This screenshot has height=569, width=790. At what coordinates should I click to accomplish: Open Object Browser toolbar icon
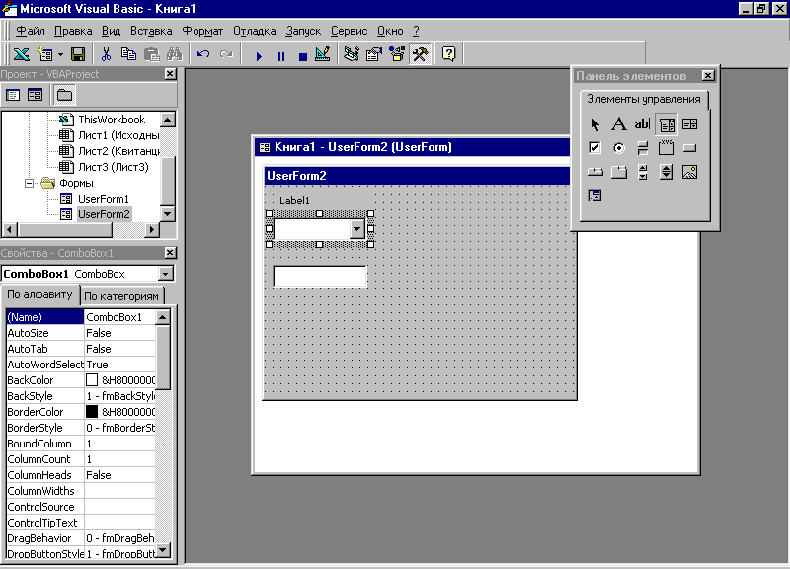click(397, 54)
